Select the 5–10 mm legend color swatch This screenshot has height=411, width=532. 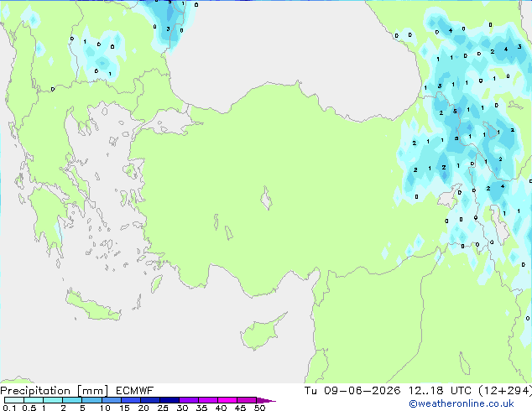(92, 400)
